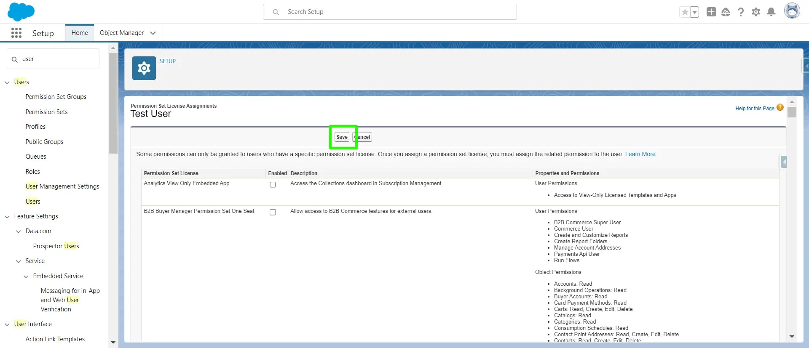
Task: Collapse the Feature Settings section chevron
Action: 7,217
